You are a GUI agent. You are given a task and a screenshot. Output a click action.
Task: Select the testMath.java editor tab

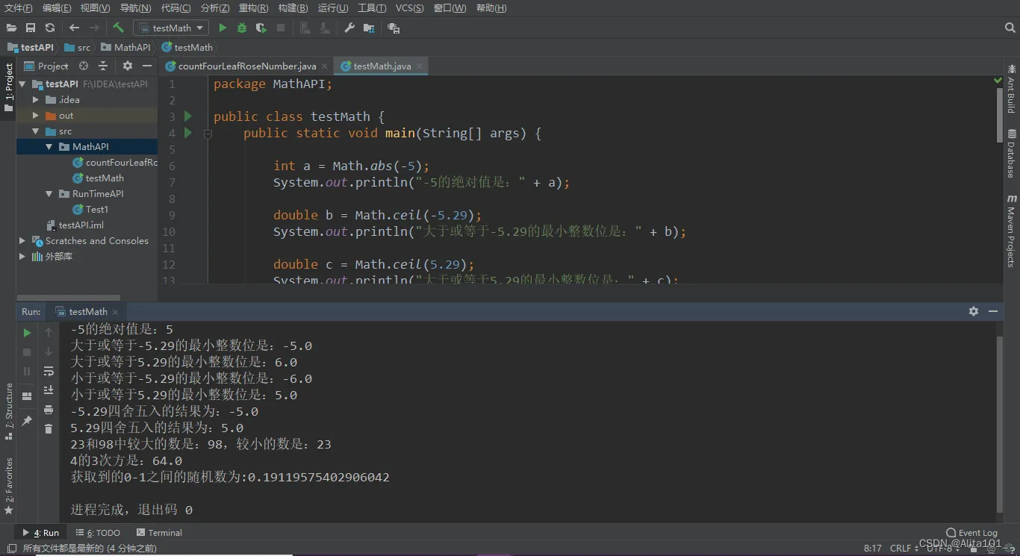coord(382,66)
